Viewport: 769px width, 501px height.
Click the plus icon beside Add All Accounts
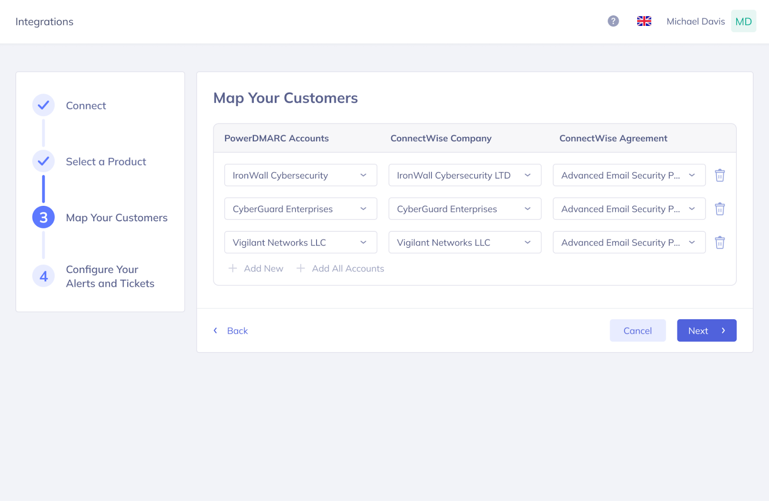[x=300, y=268]
